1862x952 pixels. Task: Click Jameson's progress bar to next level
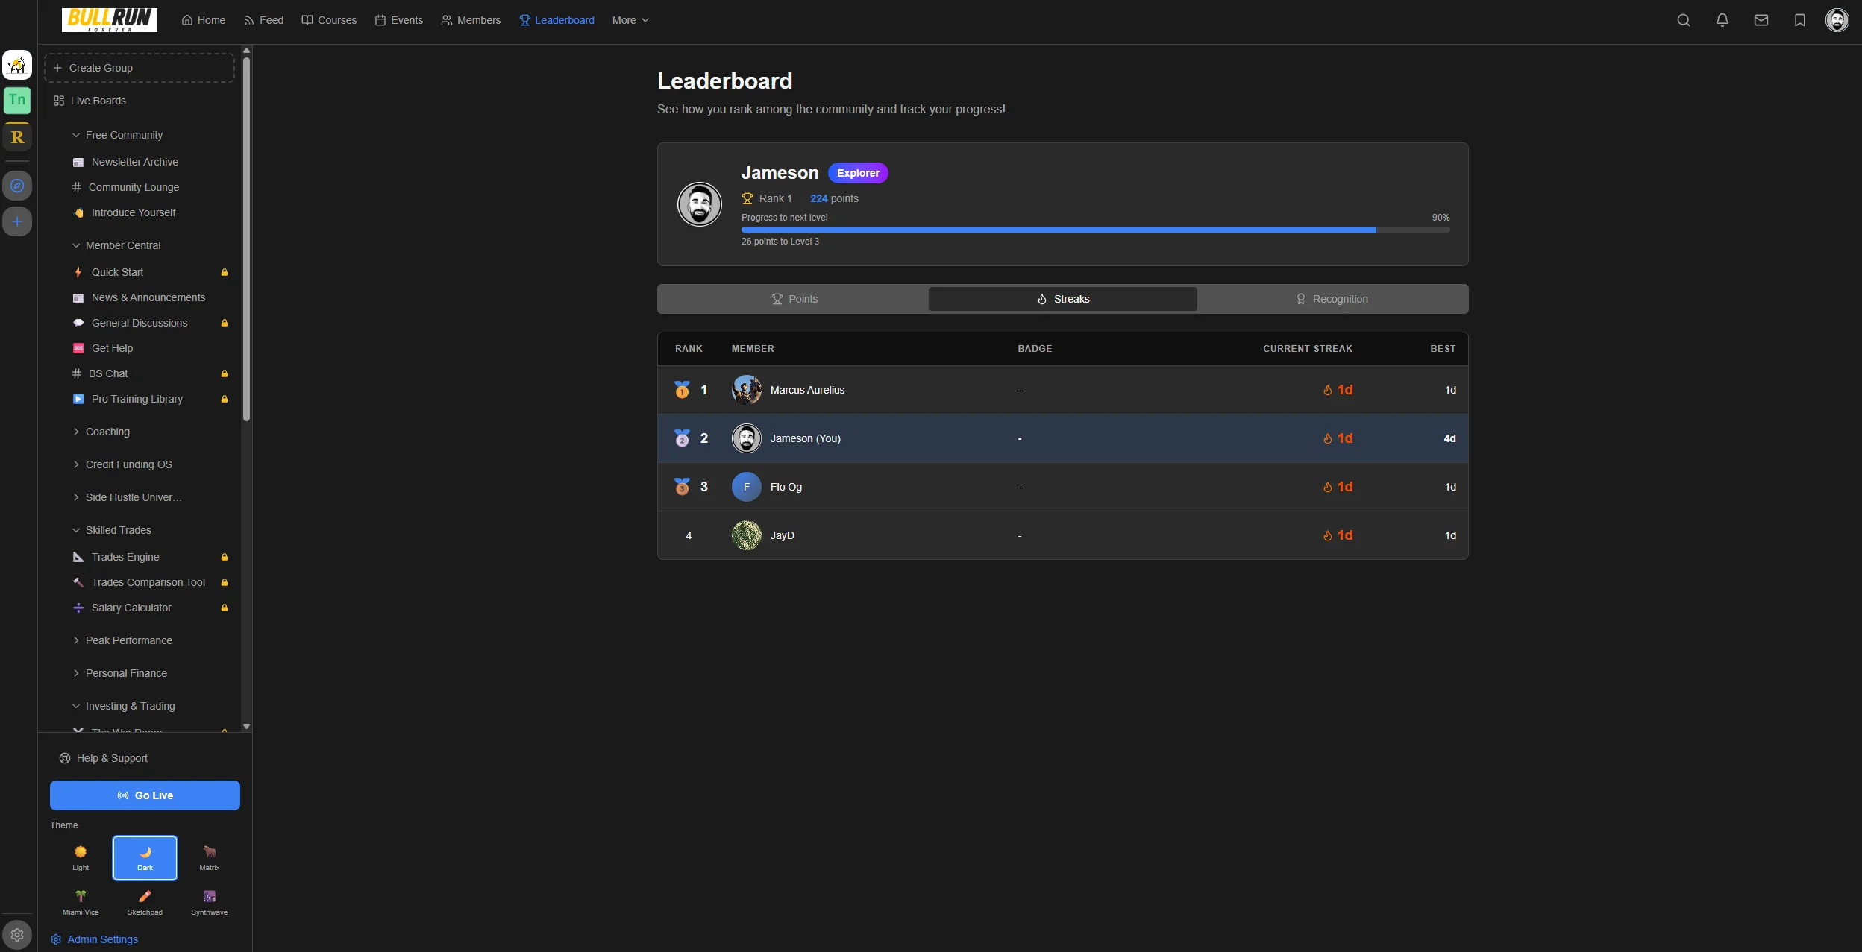[1095, 229]
